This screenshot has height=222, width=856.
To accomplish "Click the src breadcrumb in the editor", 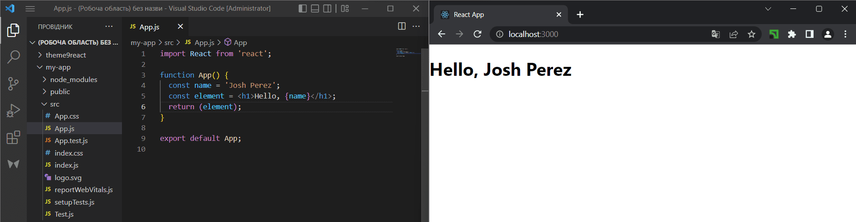I will pyautogui.click(x=169, y=42).
